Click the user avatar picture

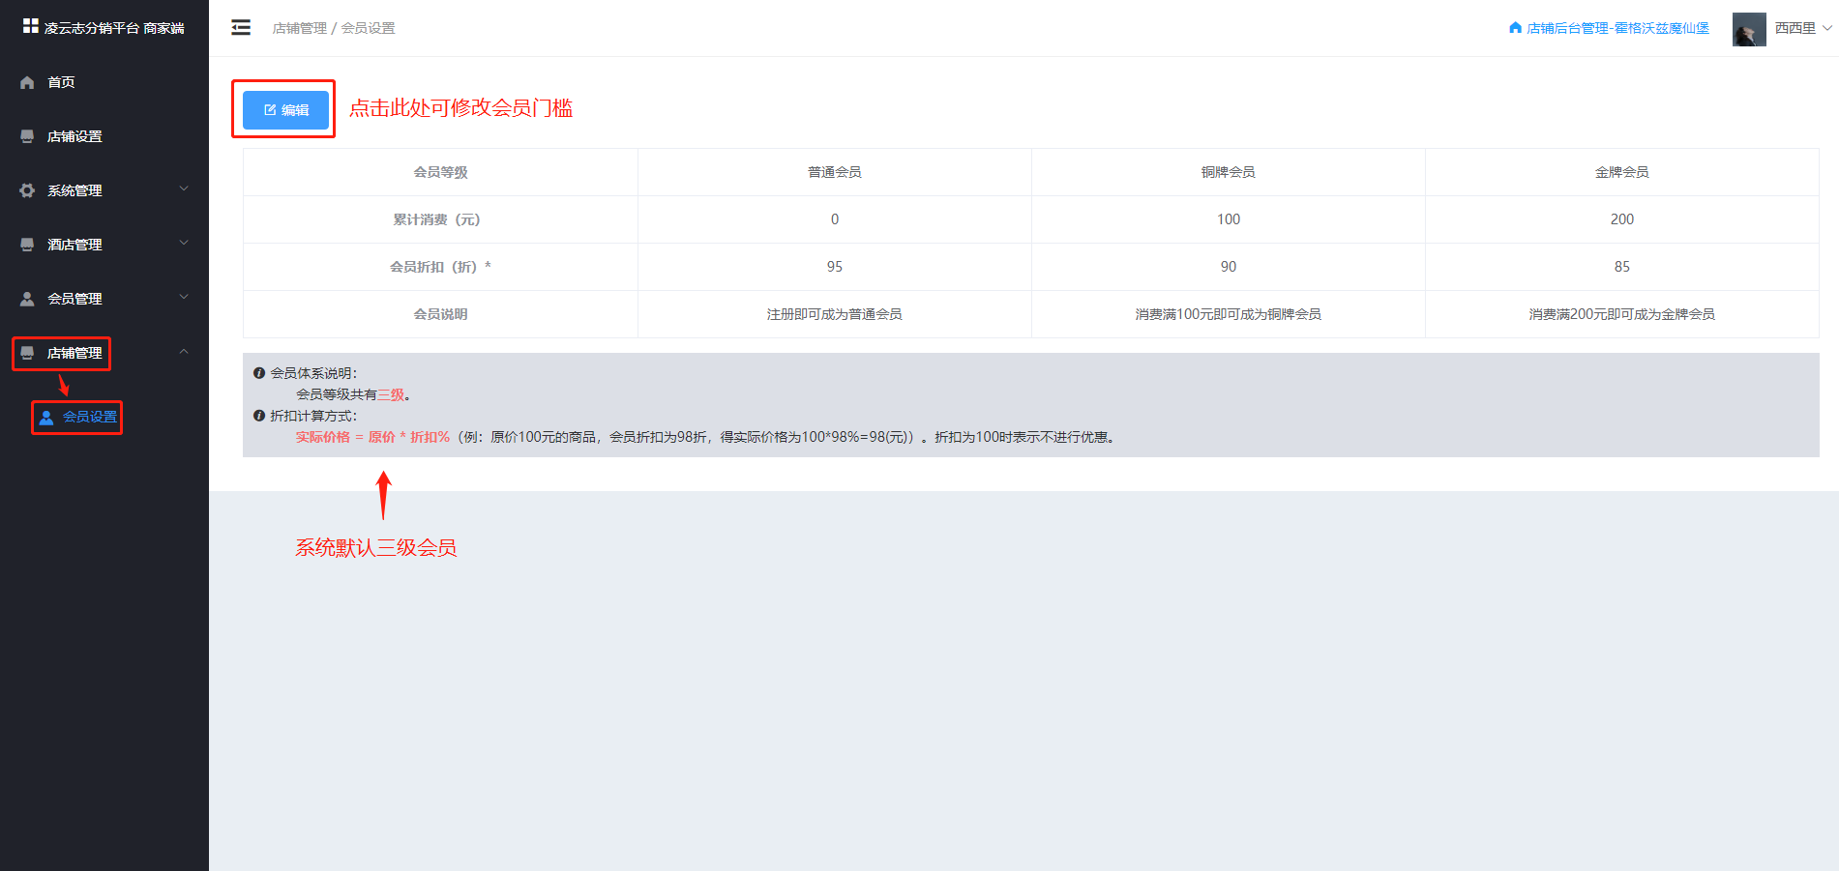(x=1749, y=29)
